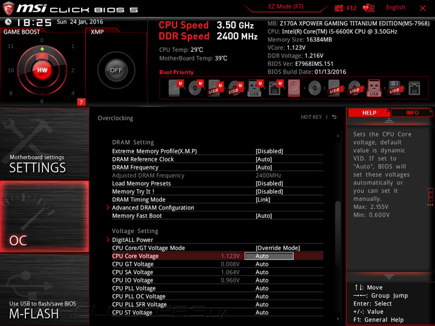Click the CPU ST Voltage Auto value
This screenshot has height=326, width=435.
pos(262,312)
